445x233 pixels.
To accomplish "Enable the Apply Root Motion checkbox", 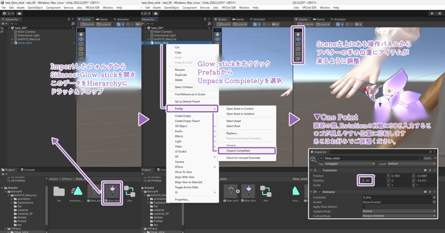I will 364,206.
